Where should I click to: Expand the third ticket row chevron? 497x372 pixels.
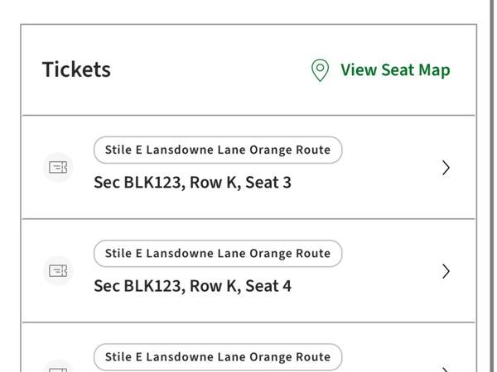[x=446, y=367]
